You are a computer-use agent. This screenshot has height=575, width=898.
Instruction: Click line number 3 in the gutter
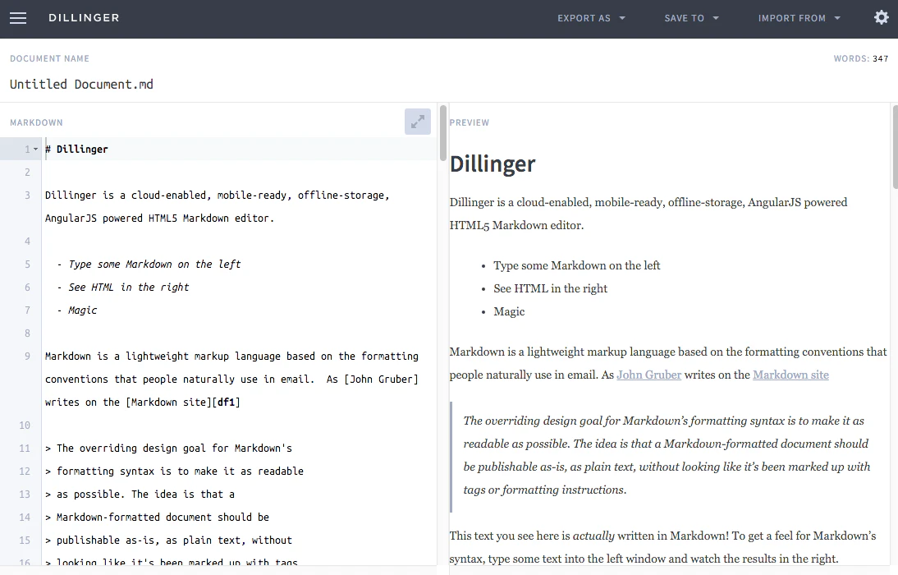click(x=27, y=195)
